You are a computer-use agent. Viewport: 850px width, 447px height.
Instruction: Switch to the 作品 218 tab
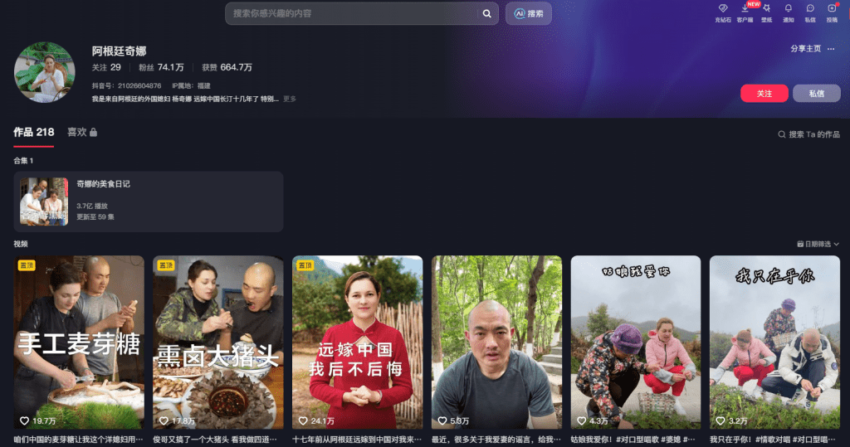33,132
